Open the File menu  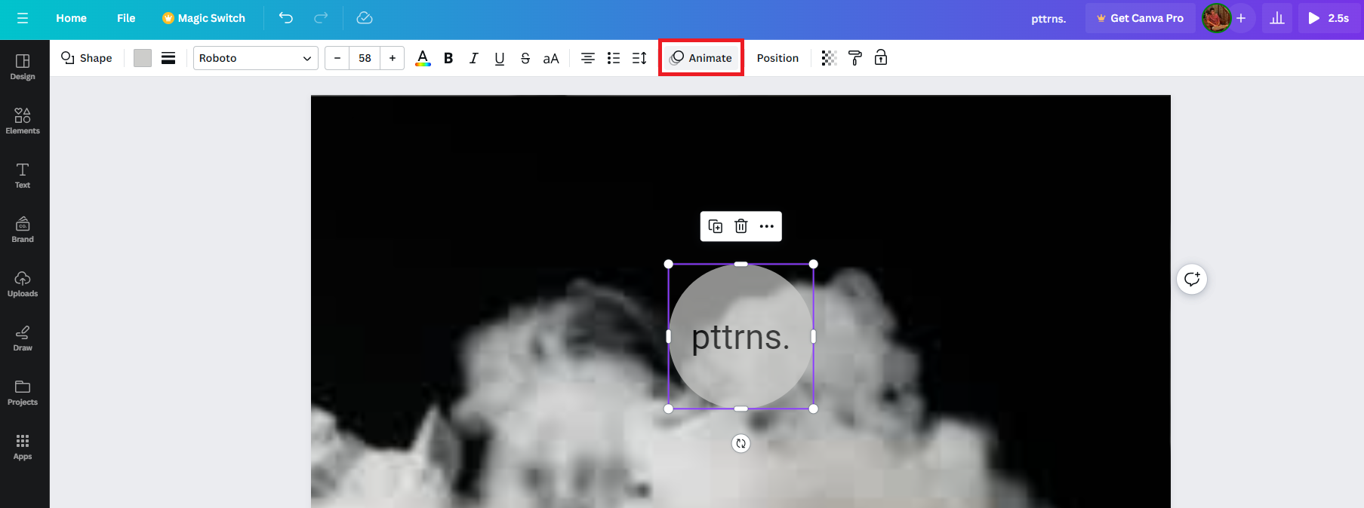(126, 18)
